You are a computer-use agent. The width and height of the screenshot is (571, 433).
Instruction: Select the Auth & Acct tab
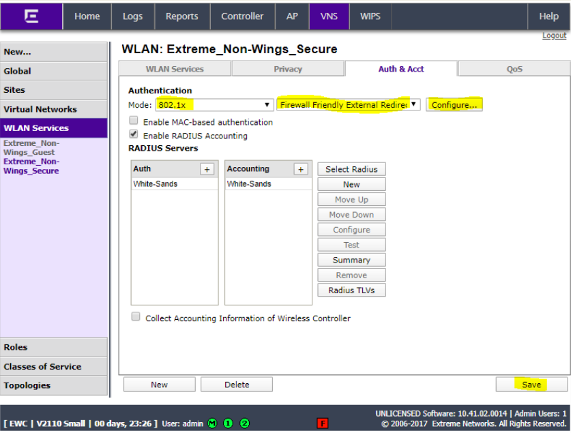pyautogui.click(x=401, y=69)
